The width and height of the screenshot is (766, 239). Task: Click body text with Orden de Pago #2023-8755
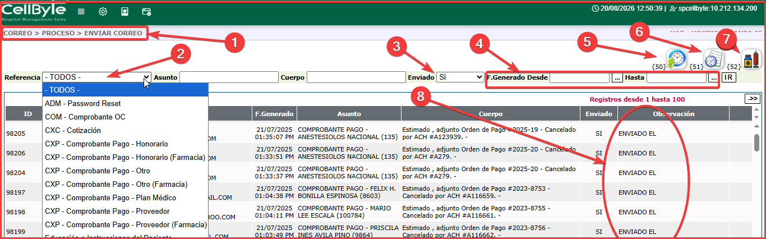[477, 212]
